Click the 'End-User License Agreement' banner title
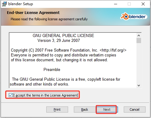This screenshot has height=118, width=151. tap(33, 13)
